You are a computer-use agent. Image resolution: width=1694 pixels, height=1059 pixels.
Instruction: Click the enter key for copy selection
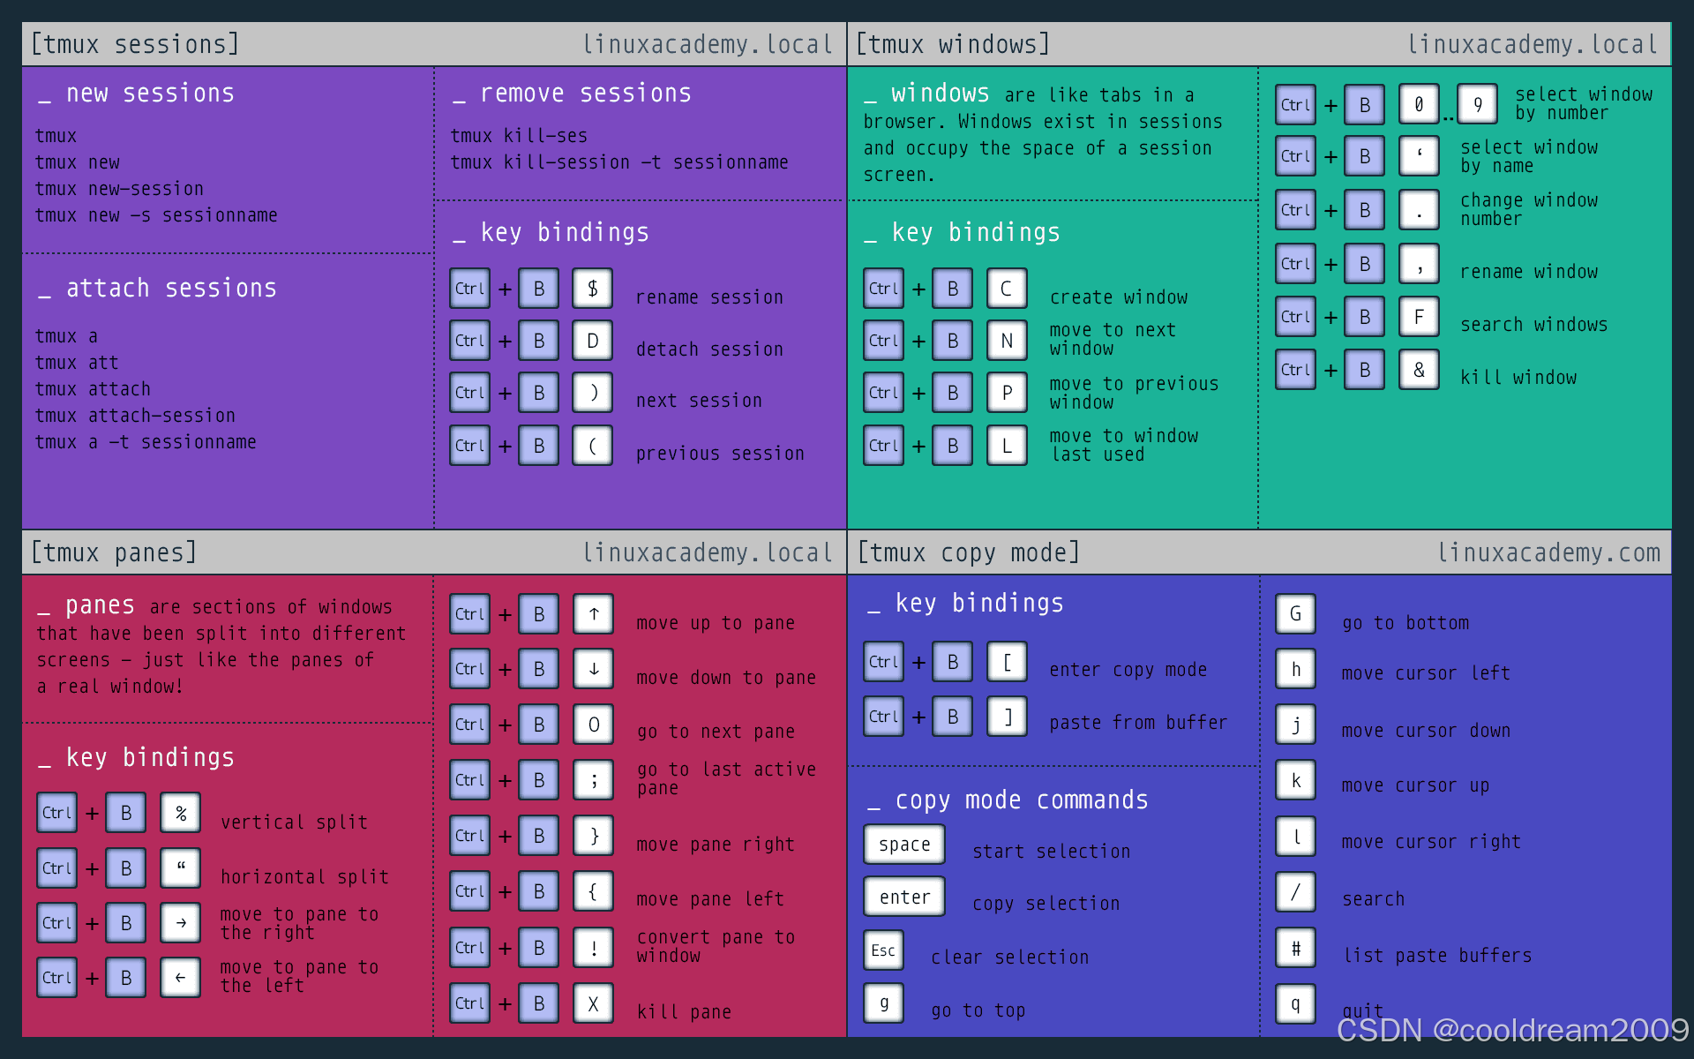coord(904,897)
